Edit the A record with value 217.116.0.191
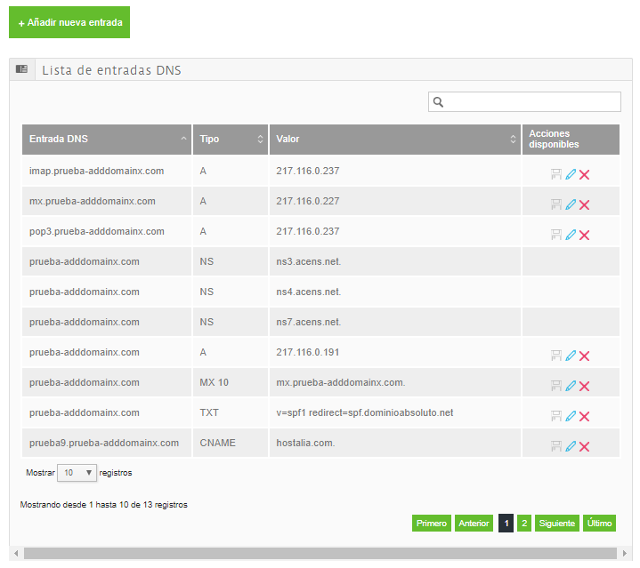The width and height of the screenshot is (640, 568). [571, 356]
